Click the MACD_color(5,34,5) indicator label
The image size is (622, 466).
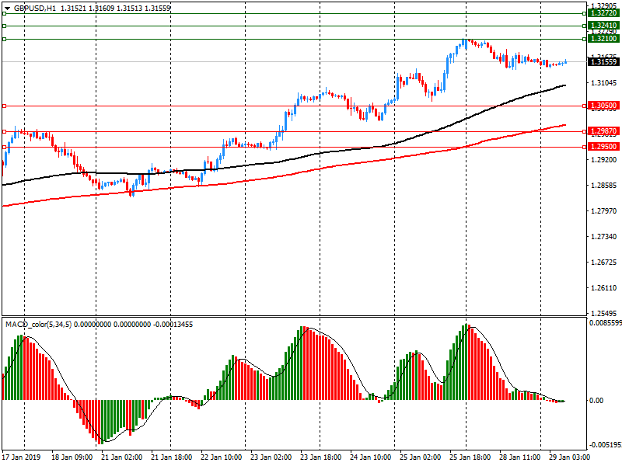[38, 325]
